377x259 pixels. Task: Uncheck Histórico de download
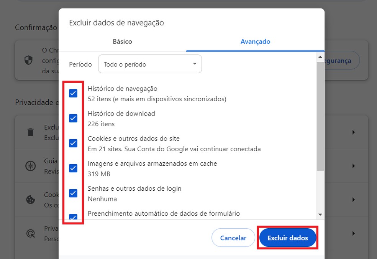coord(73,118)
